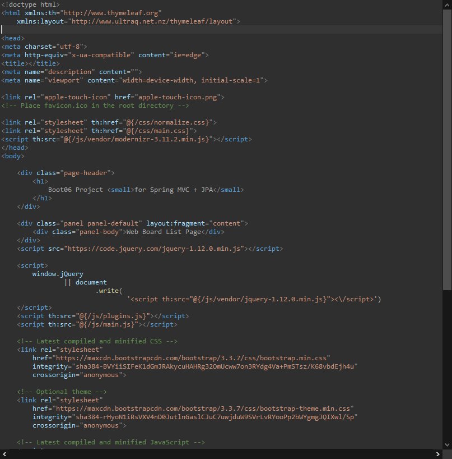The image size is (452, 459).
Task: Click the empty <title></title> line
Action: [x=30, y=63]
